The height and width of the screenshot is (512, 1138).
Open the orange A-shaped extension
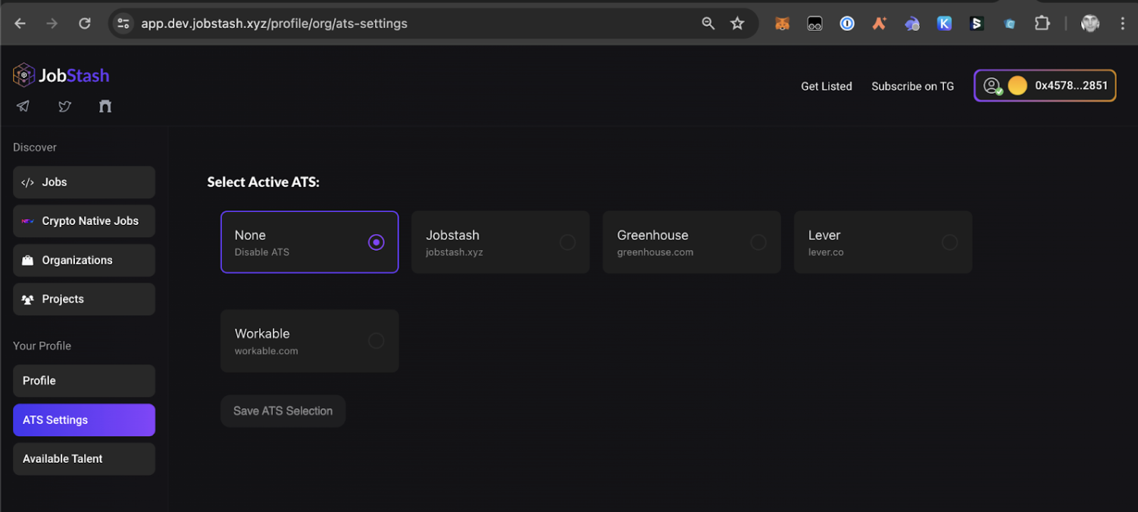(879, 23)
